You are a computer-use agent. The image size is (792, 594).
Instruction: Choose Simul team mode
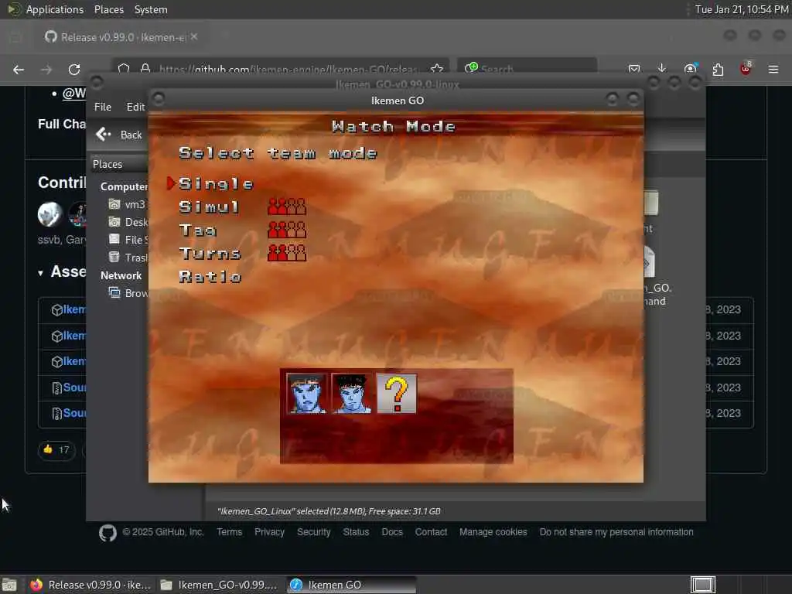coord(209,207)
